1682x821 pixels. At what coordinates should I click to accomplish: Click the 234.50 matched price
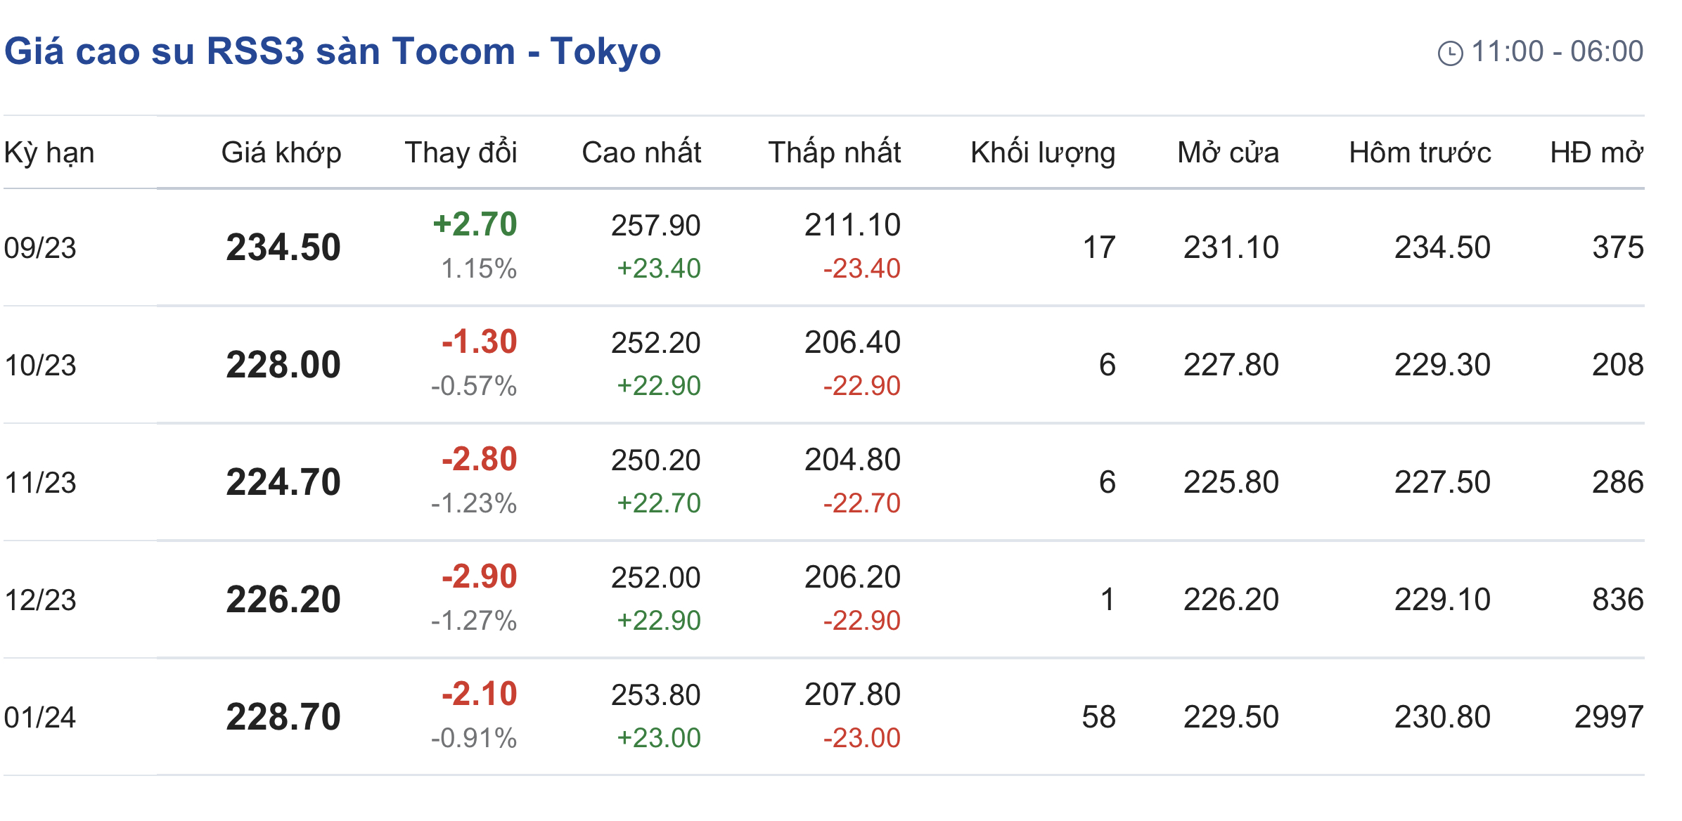[x=283, y=247]
